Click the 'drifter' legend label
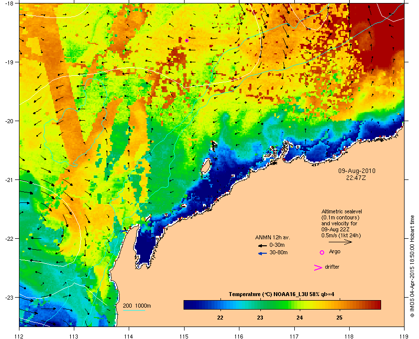 click(332, 267)
